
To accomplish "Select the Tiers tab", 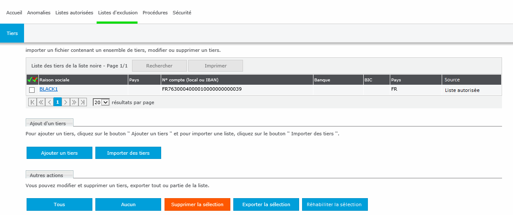I will [12, 33].
